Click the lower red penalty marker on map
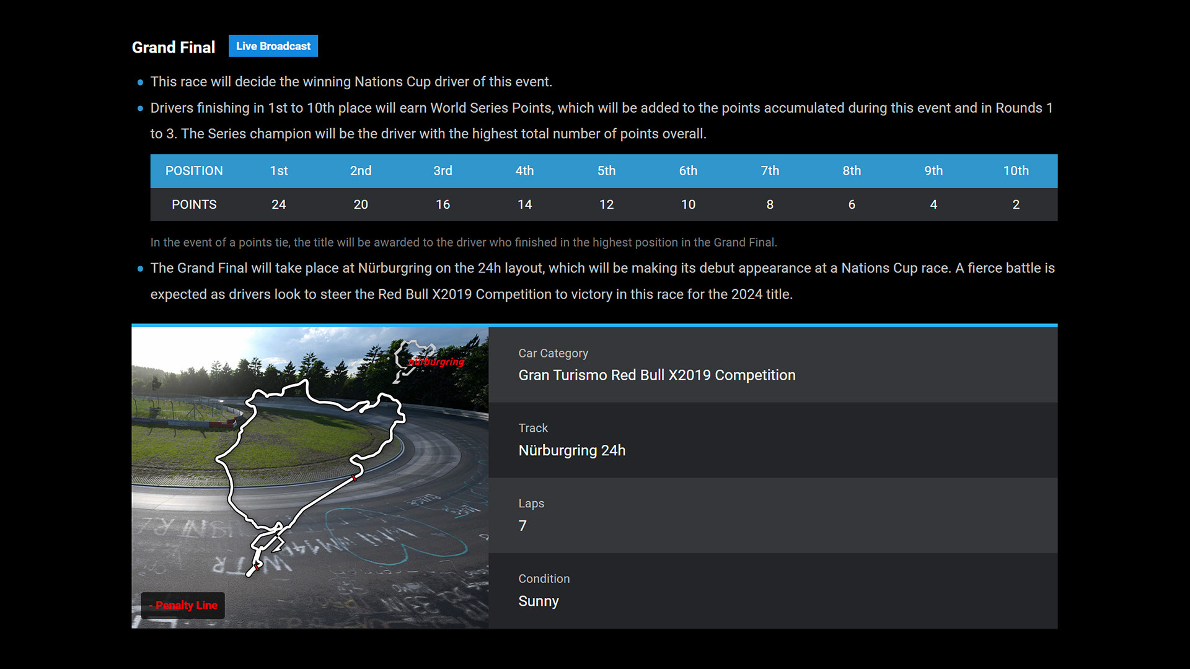The height and width of the screenshot is (669, 1190). [256, 566]
